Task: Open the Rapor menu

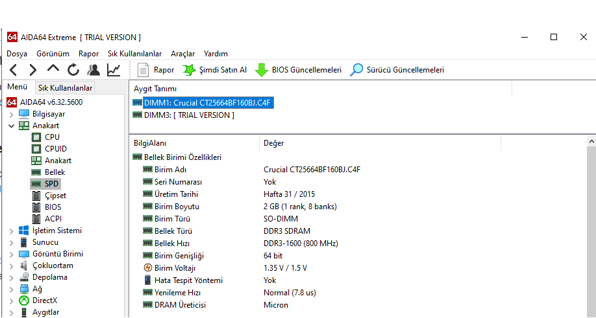Action: [x=88, y=54]
